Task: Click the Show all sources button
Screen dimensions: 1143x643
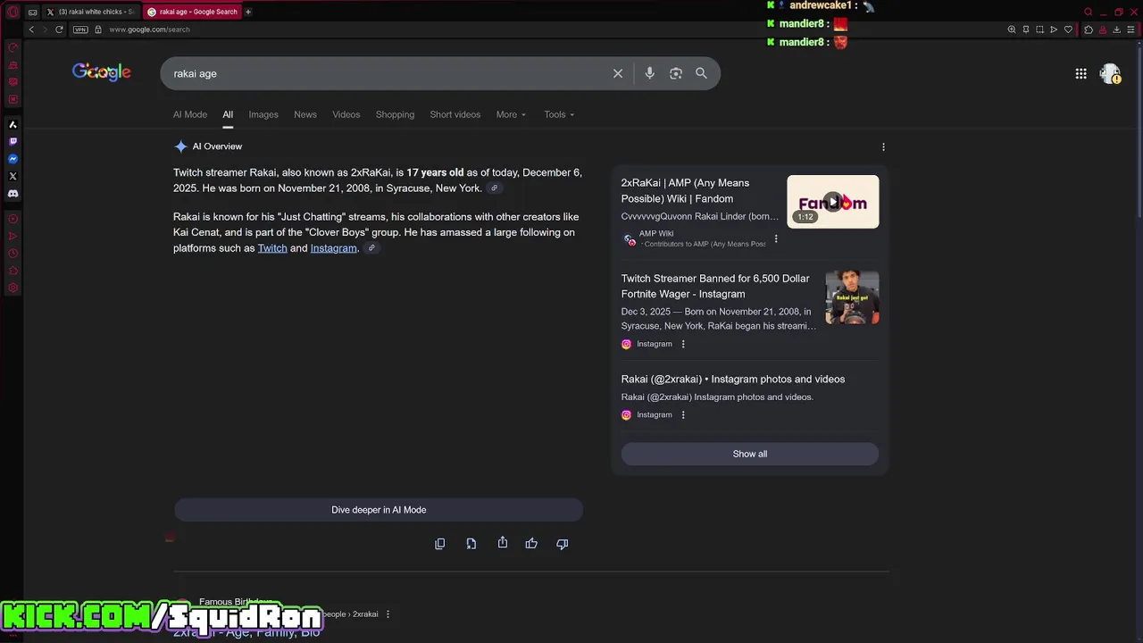Action: 750,454
